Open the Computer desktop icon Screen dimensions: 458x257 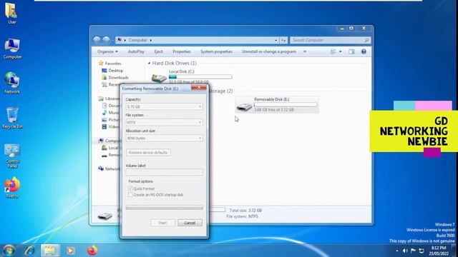click(x=12, y=49)
